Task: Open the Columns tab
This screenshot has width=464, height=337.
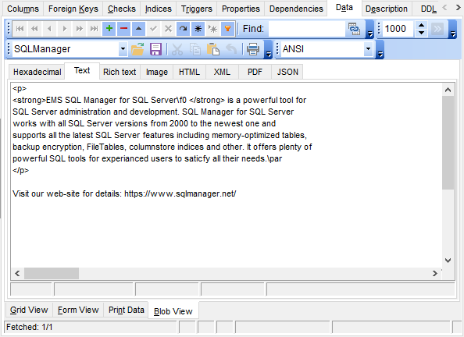Action: (23, 9)
